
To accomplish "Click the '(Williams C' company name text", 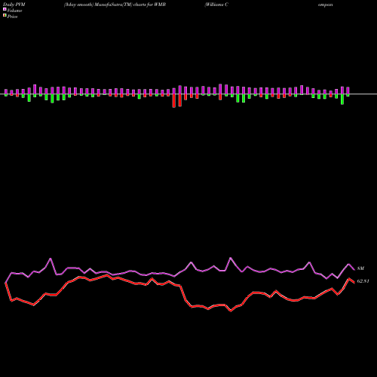I will (216, 5).
